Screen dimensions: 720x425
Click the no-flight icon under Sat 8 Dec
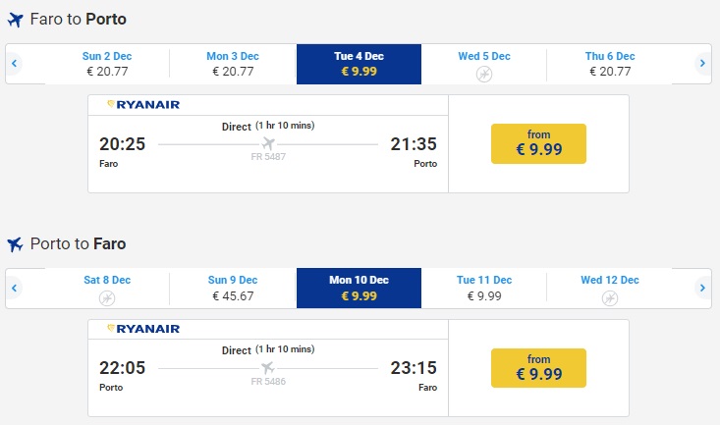coord(107,297)
